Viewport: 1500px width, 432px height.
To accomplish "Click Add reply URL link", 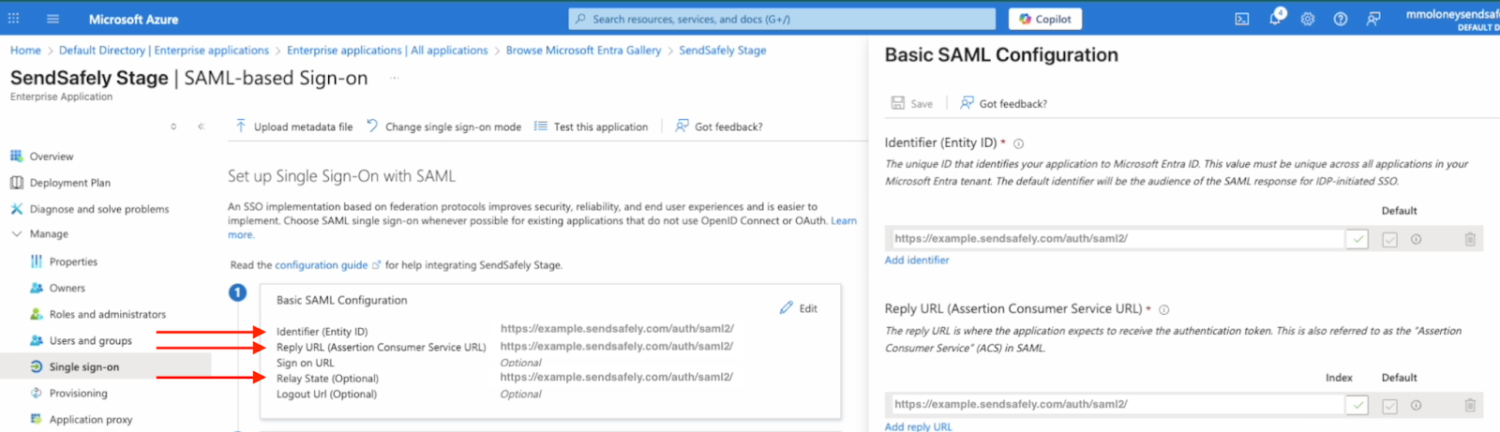I will pos(918,426).
